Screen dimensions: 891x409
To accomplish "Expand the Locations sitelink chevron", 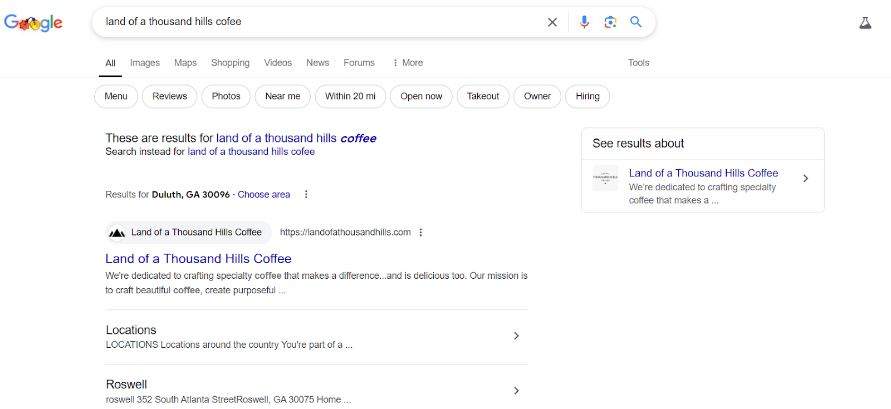I will click(x=516, y=336).
